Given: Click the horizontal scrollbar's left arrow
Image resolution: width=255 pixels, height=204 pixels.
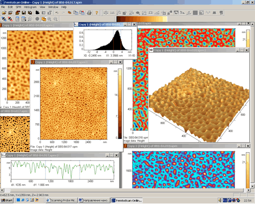Looking at the screenshot, I should [x=2, y=190].
